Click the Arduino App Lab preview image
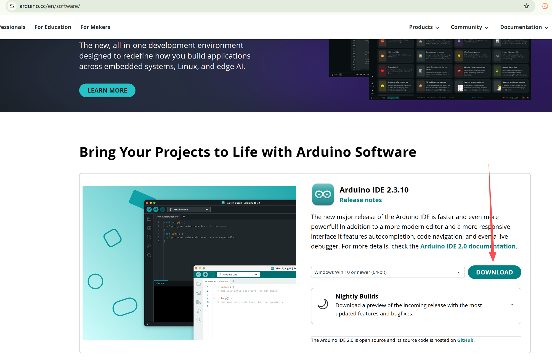This screenshot has height=364, width=552. click(430, 70)
